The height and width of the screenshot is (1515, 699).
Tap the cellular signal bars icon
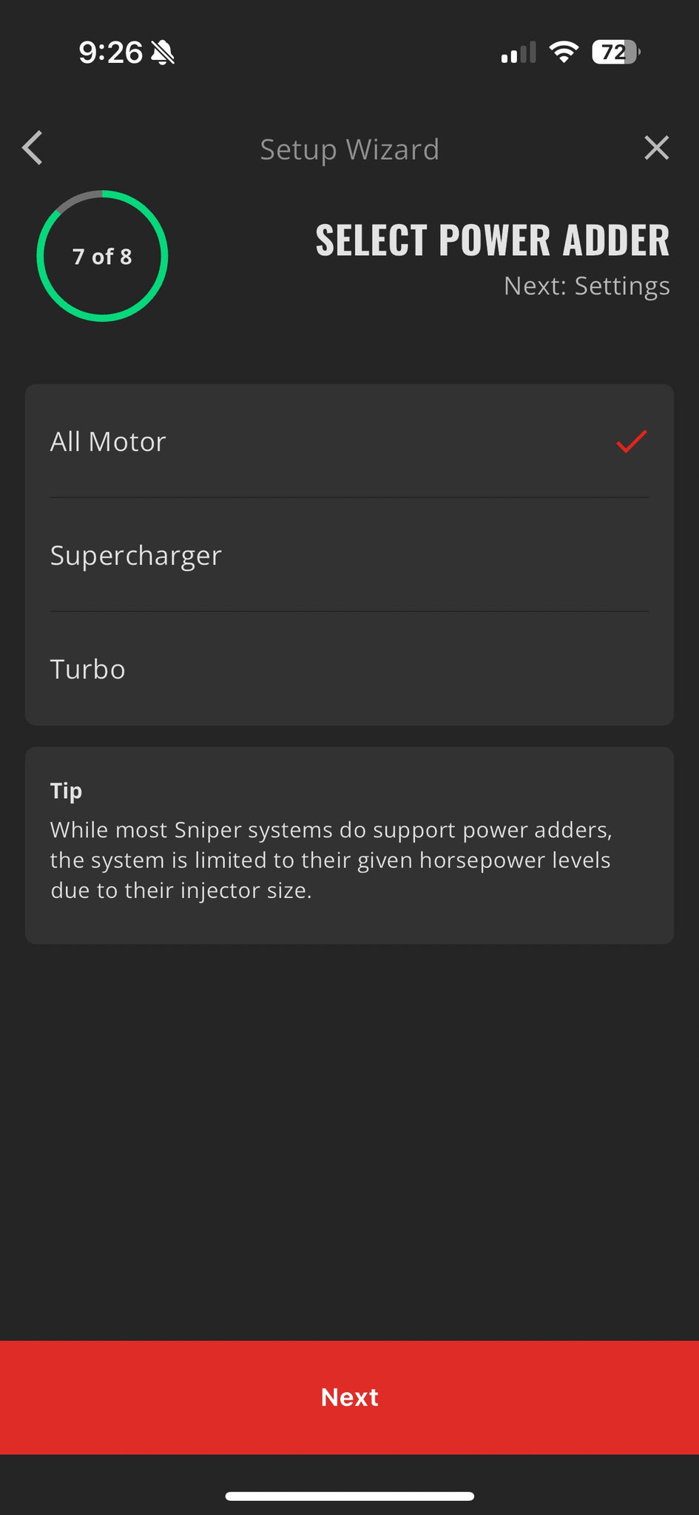click(x=518, y=53)
